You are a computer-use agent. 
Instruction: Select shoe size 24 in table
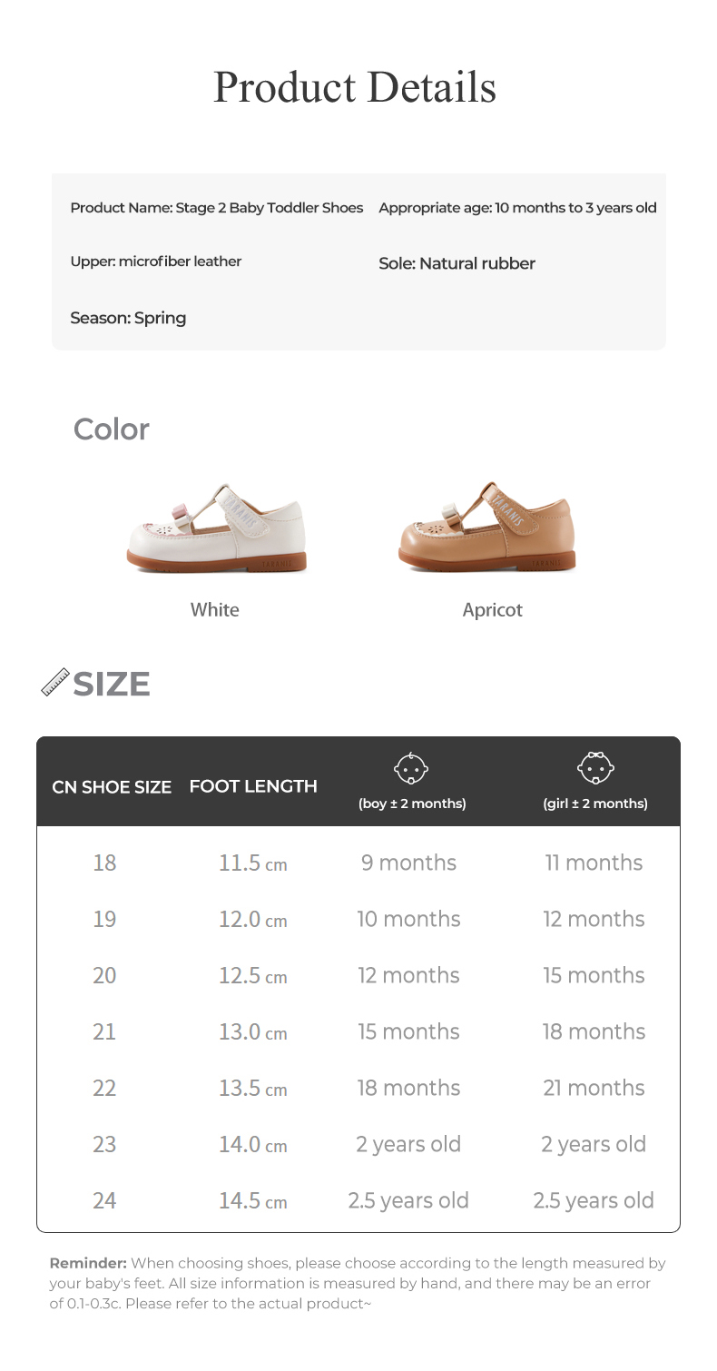104,1200
